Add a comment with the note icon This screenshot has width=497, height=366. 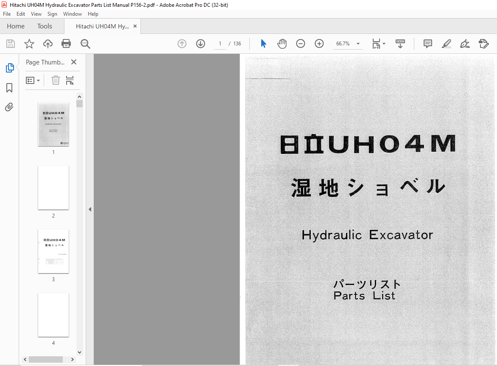coord(428,44)
